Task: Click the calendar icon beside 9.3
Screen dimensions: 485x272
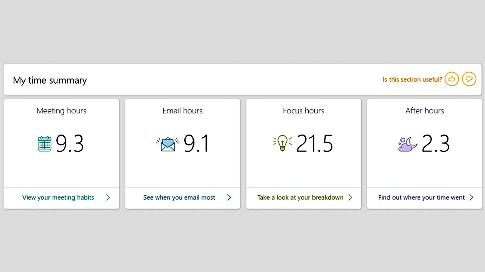Action: (44, 144)
